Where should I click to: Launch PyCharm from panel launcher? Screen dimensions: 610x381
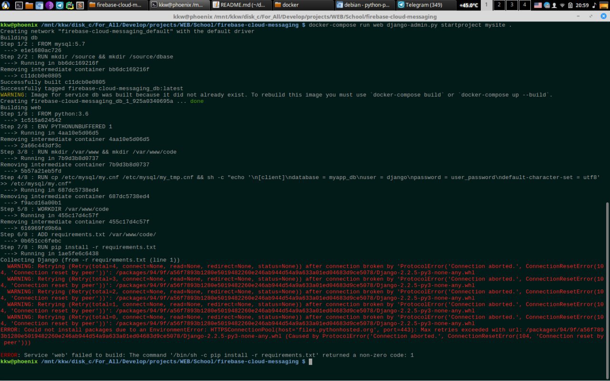click(70, 5)
